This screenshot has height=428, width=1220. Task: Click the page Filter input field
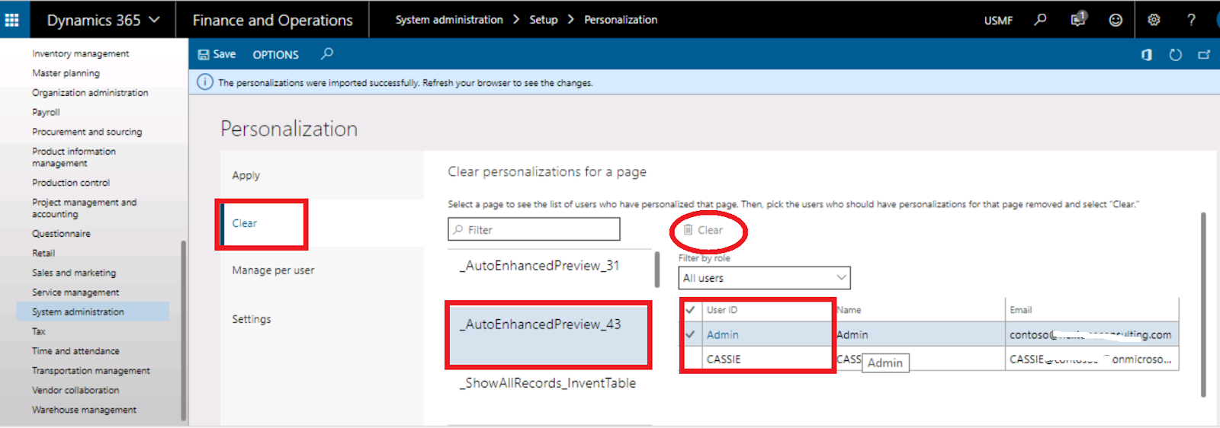click(x=534, y=229)
